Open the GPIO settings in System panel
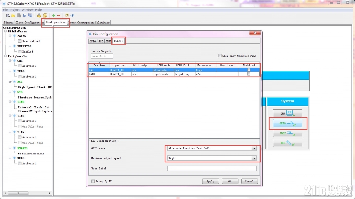This screenshot has height=199, width=355. coord(288,123)
